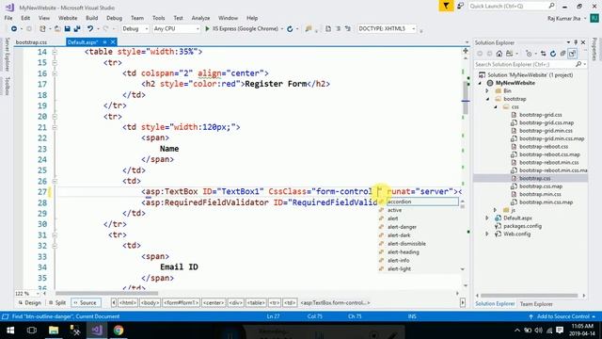Collapse the css folder node

pyautogui.click(x=496, y=107)
